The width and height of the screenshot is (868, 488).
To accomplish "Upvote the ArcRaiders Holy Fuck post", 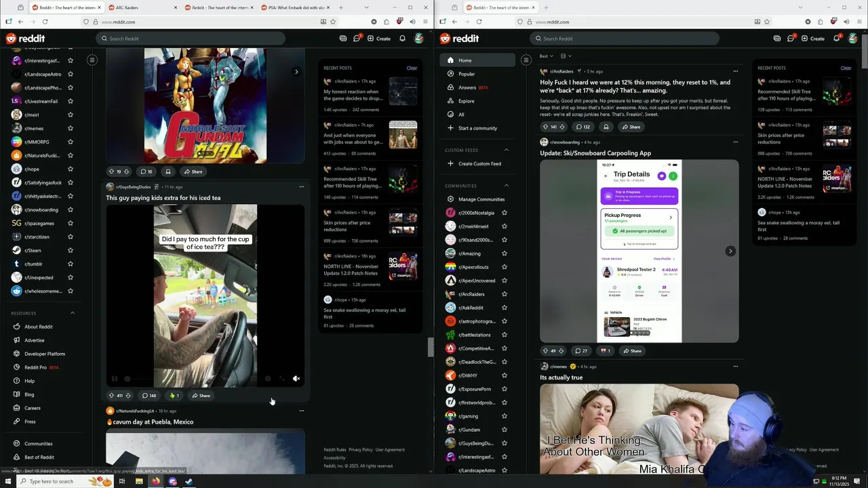I will click(545, 127).
